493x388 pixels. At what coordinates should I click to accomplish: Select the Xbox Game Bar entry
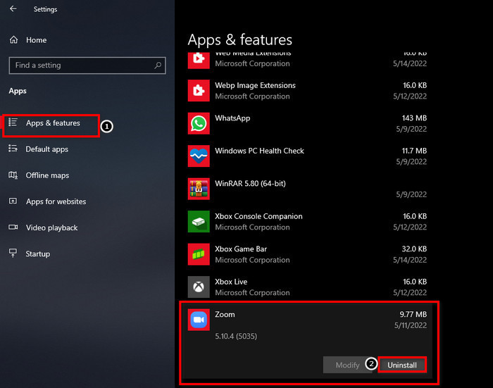coord(241,249)
